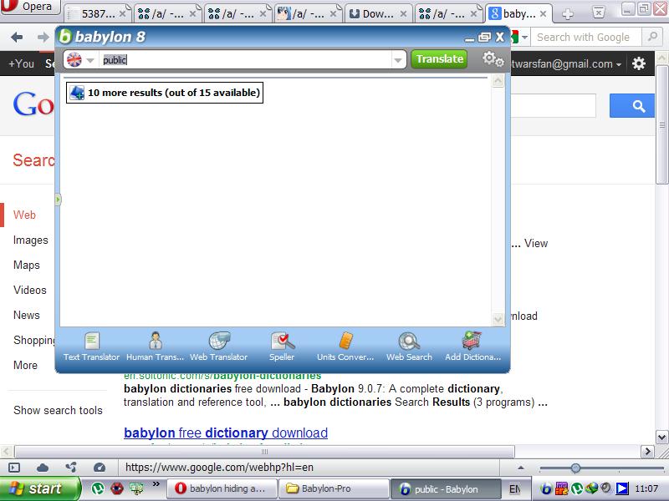This screenshot has width=669, height=501.
Task: Click Opera Turbo speedometer icon
Action: tap(100, 468)
